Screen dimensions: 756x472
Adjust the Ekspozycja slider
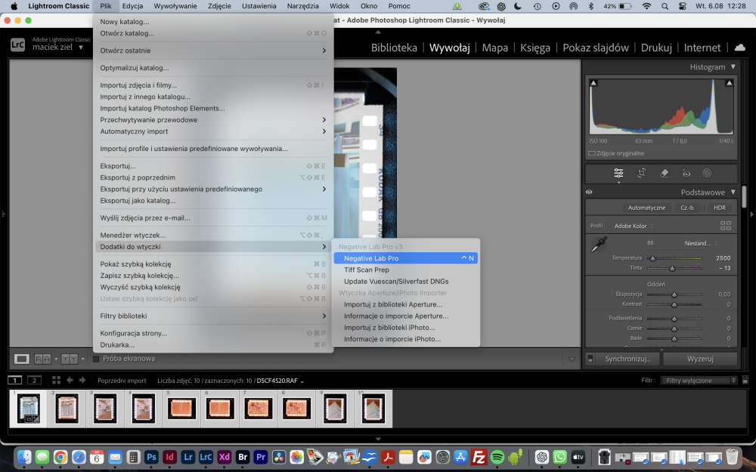(x=674, y=295)
